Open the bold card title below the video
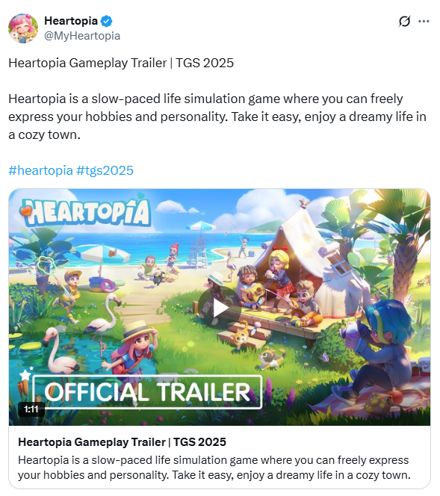The height and width of the screenshot is (496, 440). [x=122, y=442]
